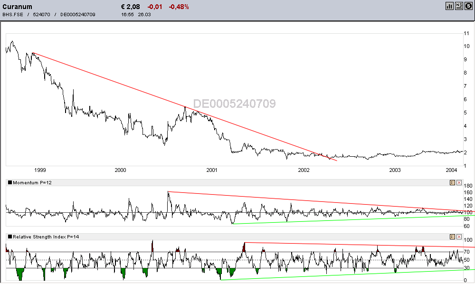Click the 70 level on RSI axis
Image resolution: width=475 pixels, height=284 pixels.
[x=467, y=252]
